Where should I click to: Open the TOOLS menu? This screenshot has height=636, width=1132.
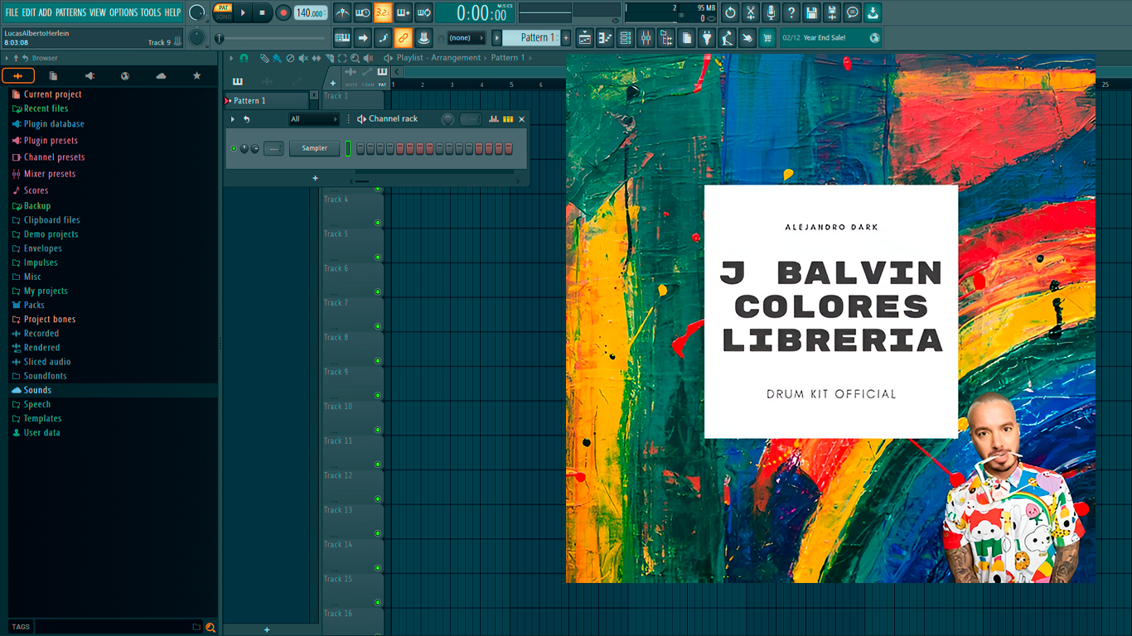pos(151,12)
